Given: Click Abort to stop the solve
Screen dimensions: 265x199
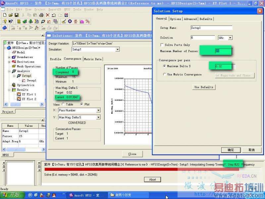Looking at the screenshot, I should point(152,179).
